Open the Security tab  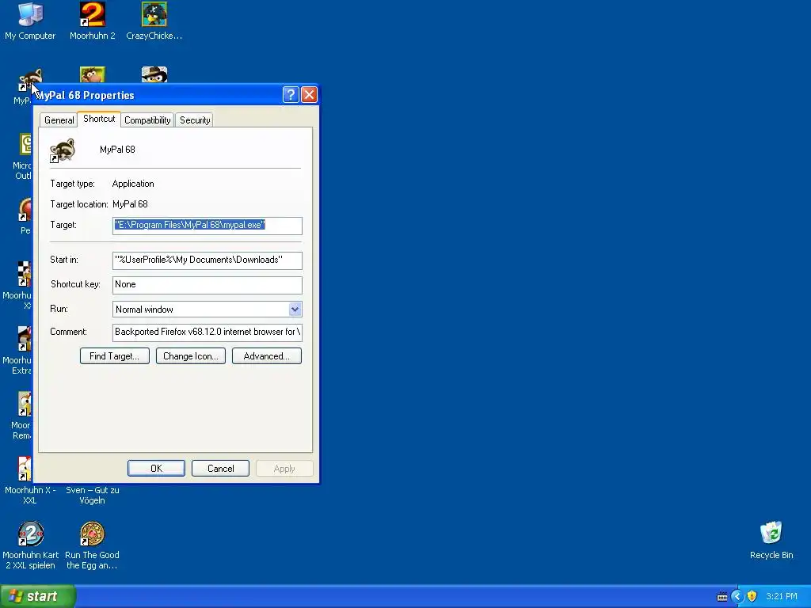point(195,120)
